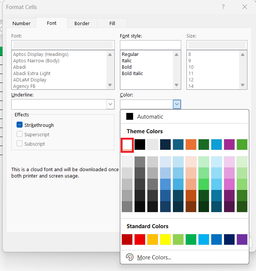Switch to the Font tab
This screenshot has height=271, width=256.
[x=52, y=23]
